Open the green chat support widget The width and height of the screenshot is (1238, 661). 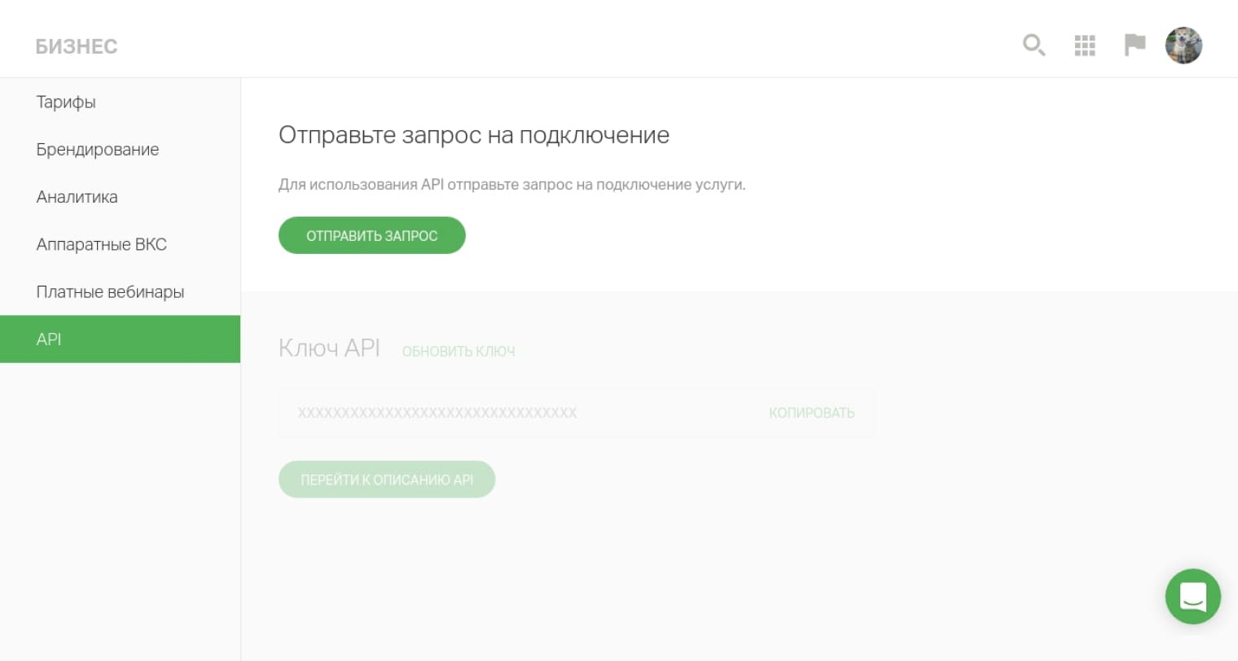tap(1192, 597)
